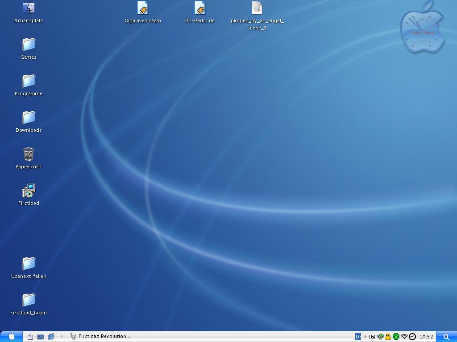Select the Games folder on desktop

pyautogui.click(x=29, y=49)
